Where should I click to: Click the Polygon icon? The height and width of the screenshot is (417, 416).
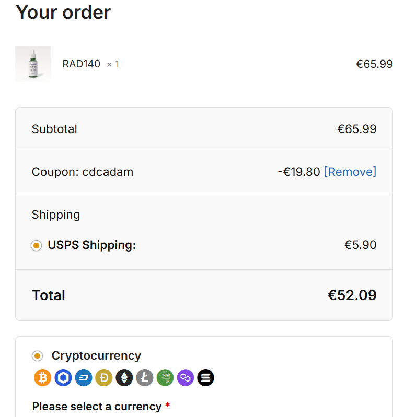[186, 377]
